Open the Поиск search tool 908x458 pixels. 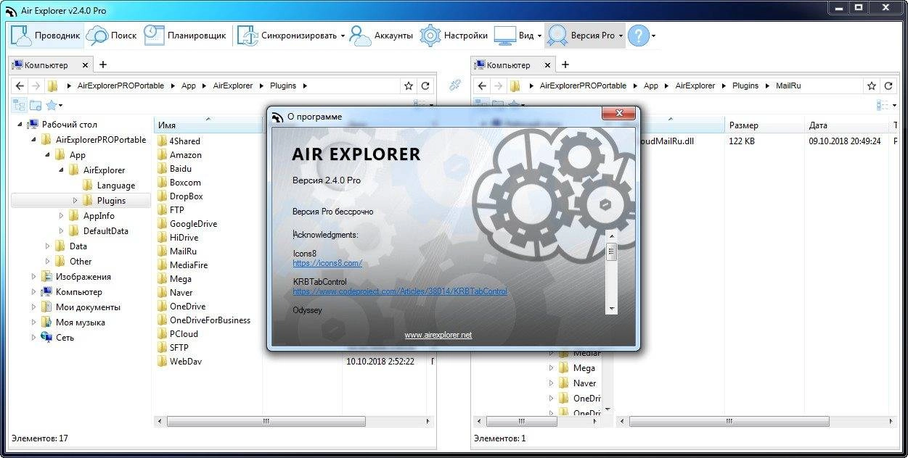pyautogui.click(x=112, y=35)
